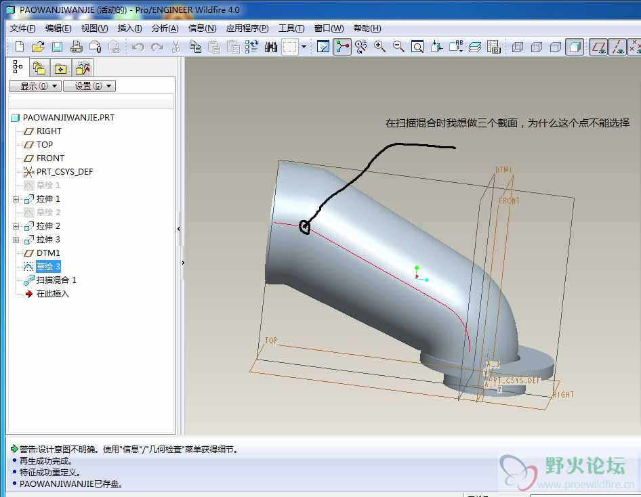Switch to the Model Tree tab
Screen dimensions: 641x497
click(x=18, y=67)
